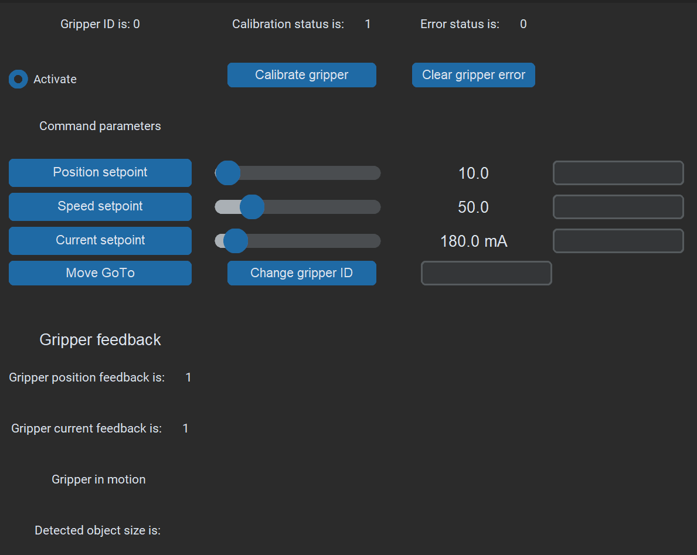The width and height of the screenshot is (697, 555).
Task: Click the Clear gripper error button
Action: 474,75
